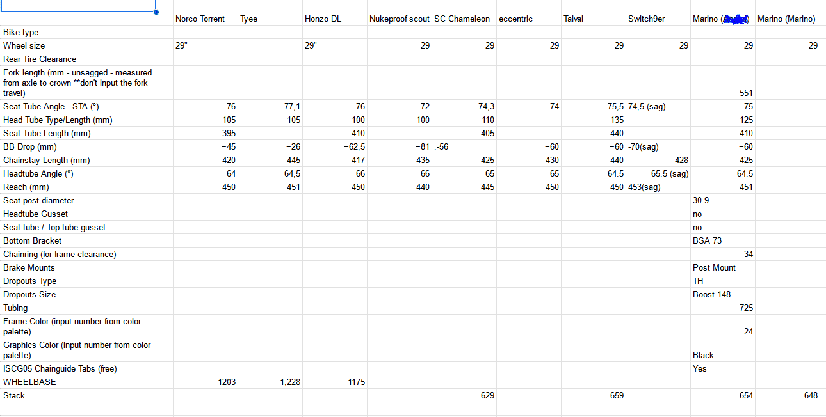Click the wheelbase value '1,228'

[x=270, y=382]
